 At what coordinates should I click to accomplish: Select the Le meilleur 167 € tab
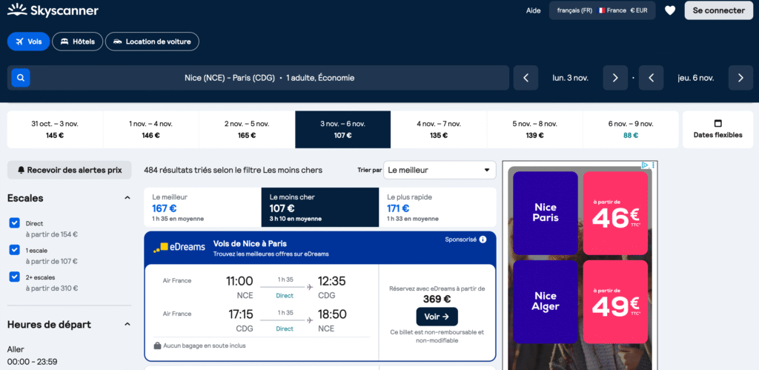(202, 208)
